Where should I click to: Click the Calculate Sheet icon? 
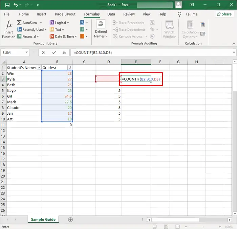203,34
